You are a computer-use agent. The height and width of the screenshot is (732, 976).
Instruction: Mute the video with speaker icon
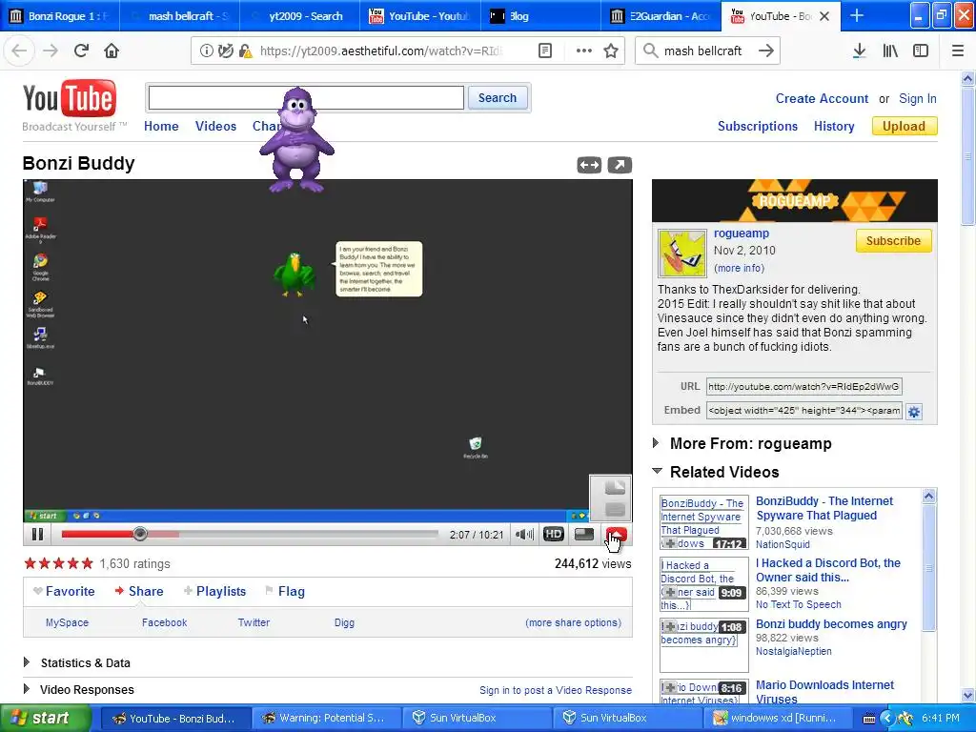click(524, 534)
